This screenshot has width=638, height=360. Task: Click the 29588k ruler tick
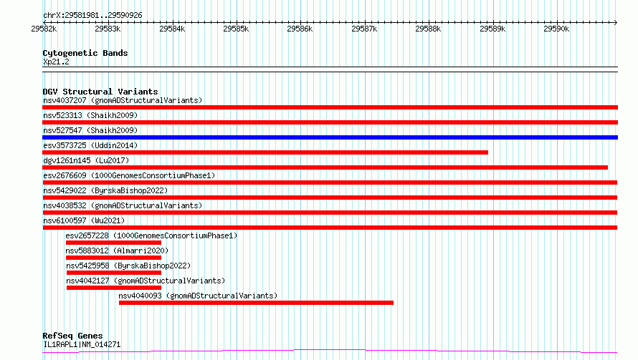(428, 29)
